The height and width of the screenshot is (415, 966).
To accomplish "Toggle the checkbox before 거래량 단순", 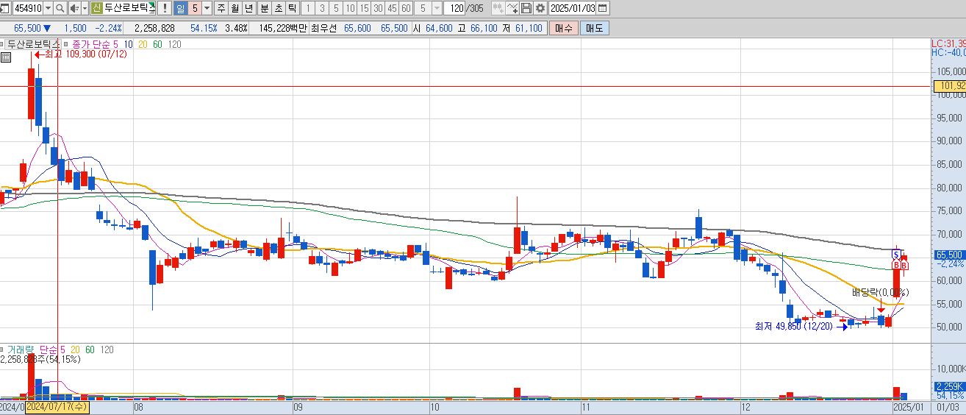I will point(3,349).
